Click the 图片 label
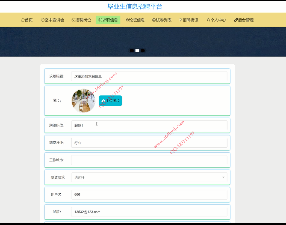286x225 pixels. 57,101
